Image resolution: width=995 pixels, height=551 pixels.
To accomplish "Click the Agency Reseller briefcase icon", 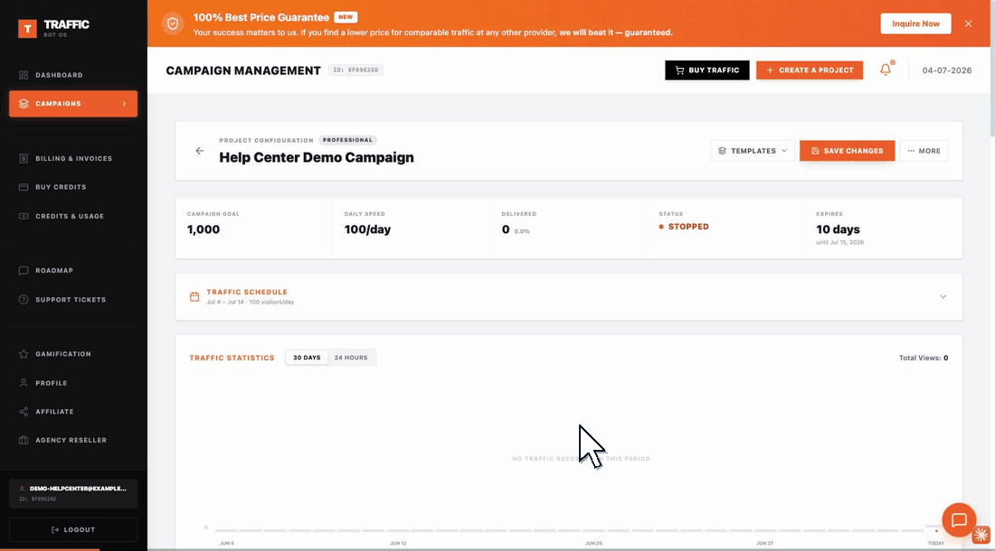I will pos(24,440).
